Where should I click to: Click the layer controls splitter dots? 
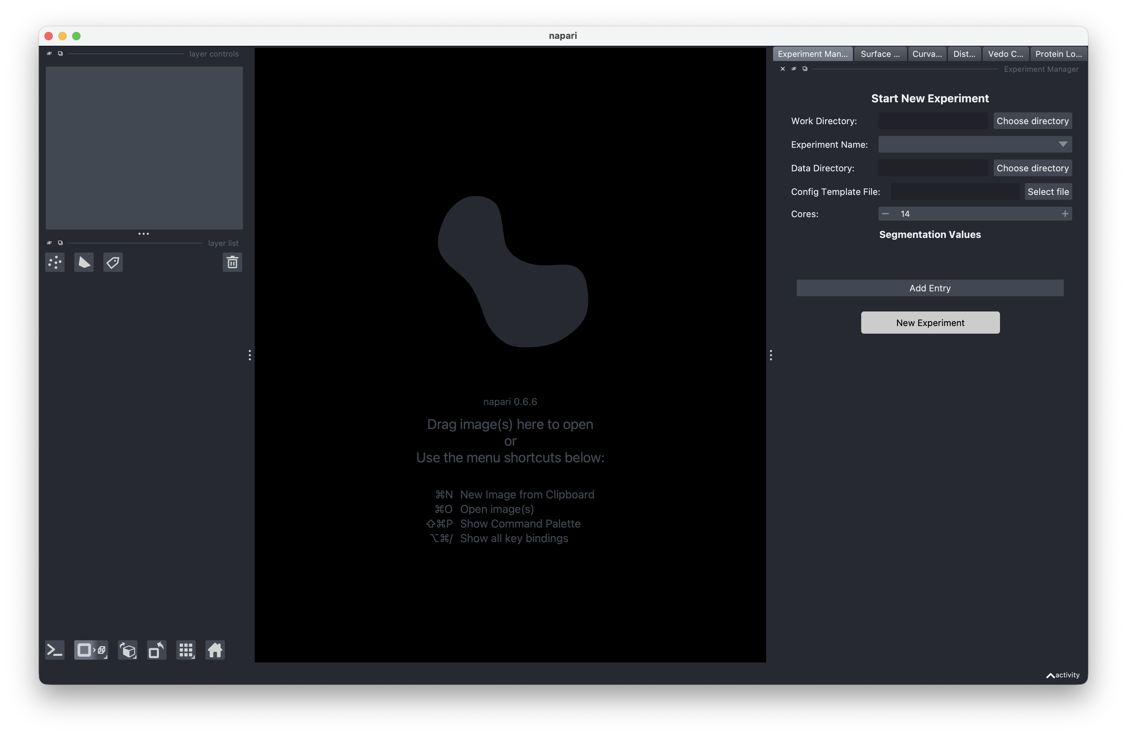[x=144, y=234]
